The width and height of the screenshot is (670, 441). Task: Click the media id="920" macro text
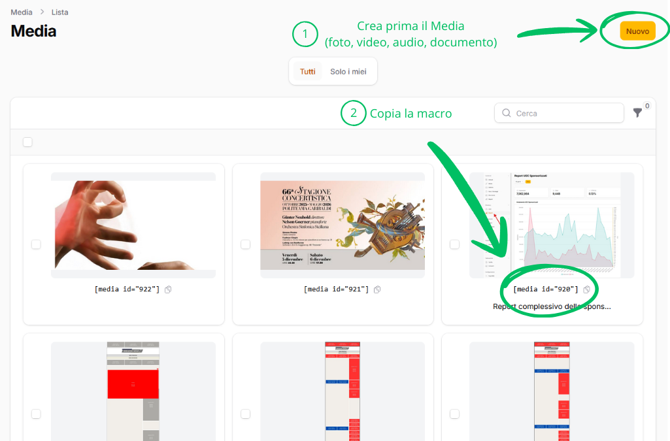coord(546,289)
